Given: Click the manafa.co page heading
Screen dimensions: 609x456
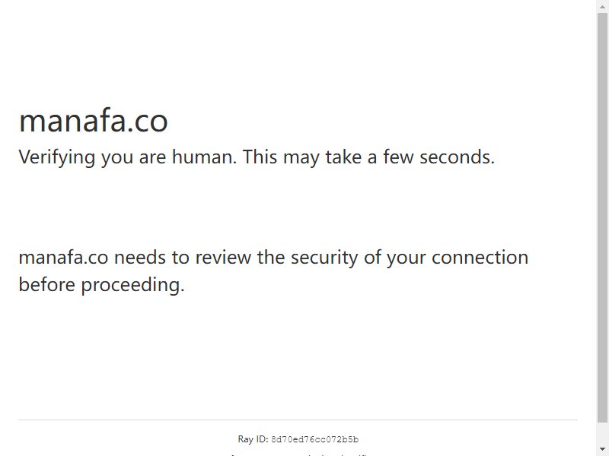Looking at the screenshot, I should click(93, 121).
